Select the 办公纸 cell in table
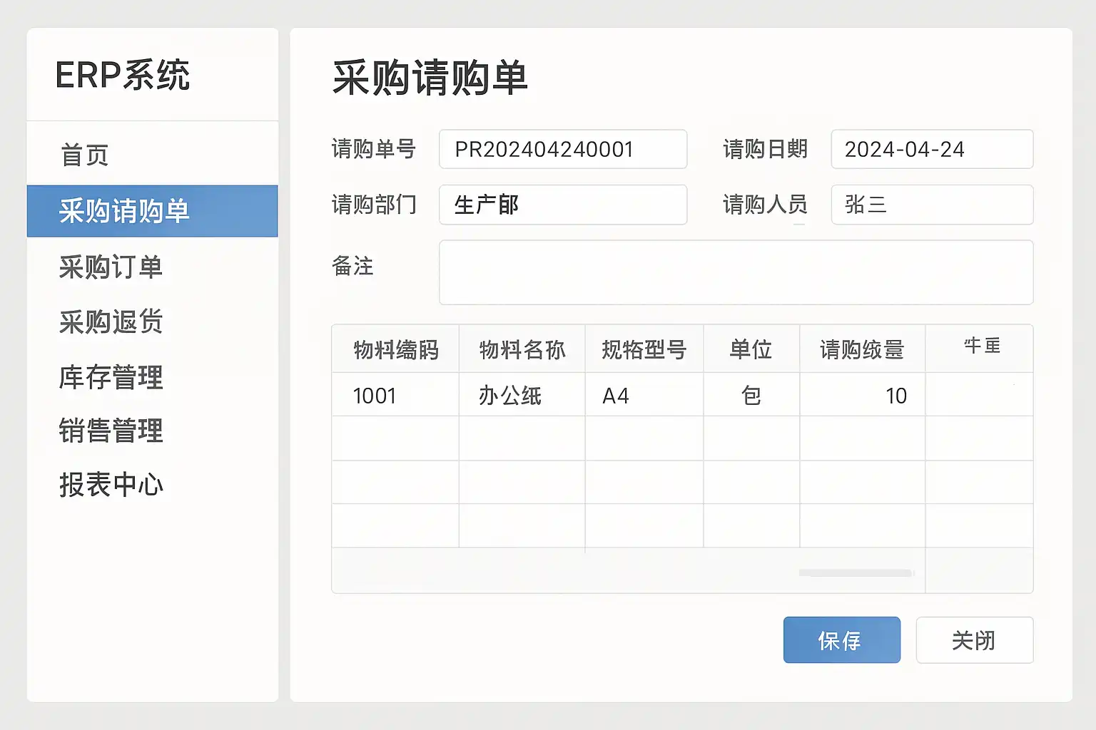1096x730 pixels. tap(521, 395)
